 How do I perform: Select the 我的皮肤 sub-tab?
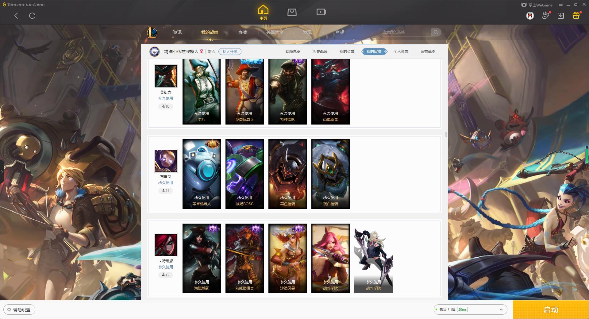pos(374,52)
